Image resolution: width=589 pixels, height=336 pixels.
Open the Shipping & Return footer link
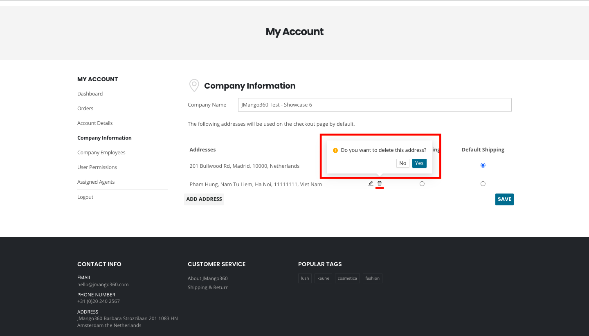tap(208, 287)
